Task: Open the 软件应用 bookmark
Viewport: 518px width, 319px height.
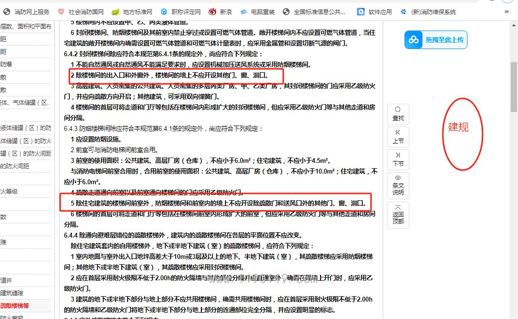Action: point(375,12)
